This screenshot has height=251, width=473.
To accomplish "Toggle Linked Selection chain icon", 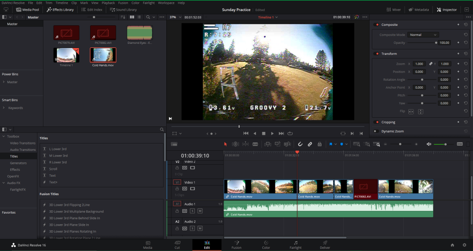I will pos(310,144).
